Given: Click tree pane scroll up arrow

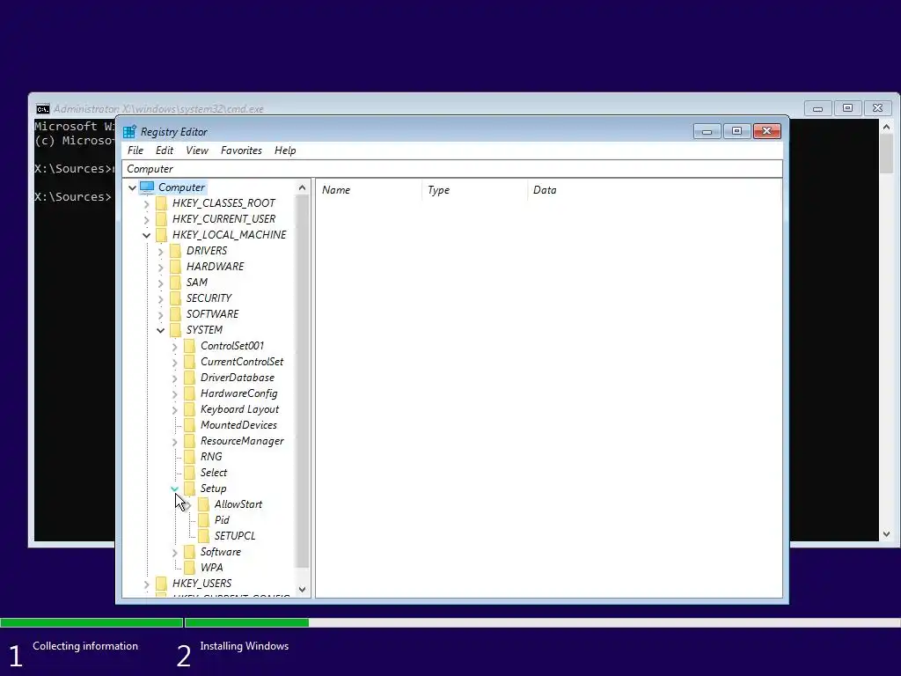Looking at the screenshot, I should pyautogui.click(x=303, y=188).
